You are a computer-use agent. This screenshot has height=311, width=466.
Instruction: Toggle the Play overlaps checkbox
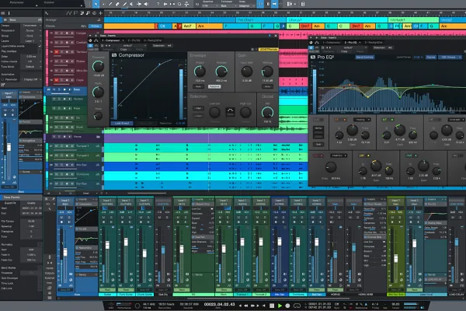[40, 51]
